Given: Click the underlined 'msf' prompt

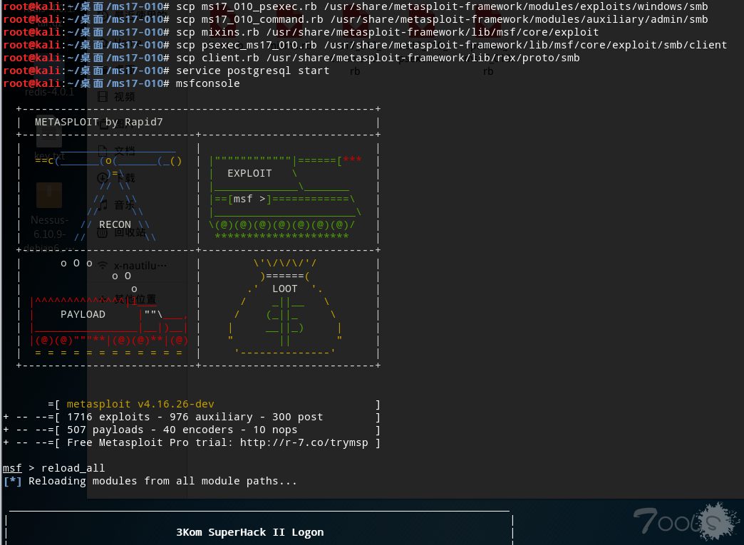Looking at the screenshot, I should (12, 468).
